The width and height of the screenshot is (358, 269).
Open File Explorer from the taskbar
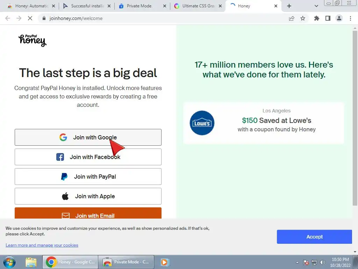pyautogui.click(x=31, y=262)
